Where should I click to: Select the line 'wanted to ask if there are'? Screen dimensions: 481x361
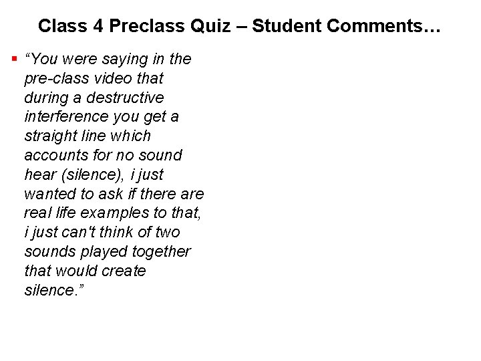point(114,194)
